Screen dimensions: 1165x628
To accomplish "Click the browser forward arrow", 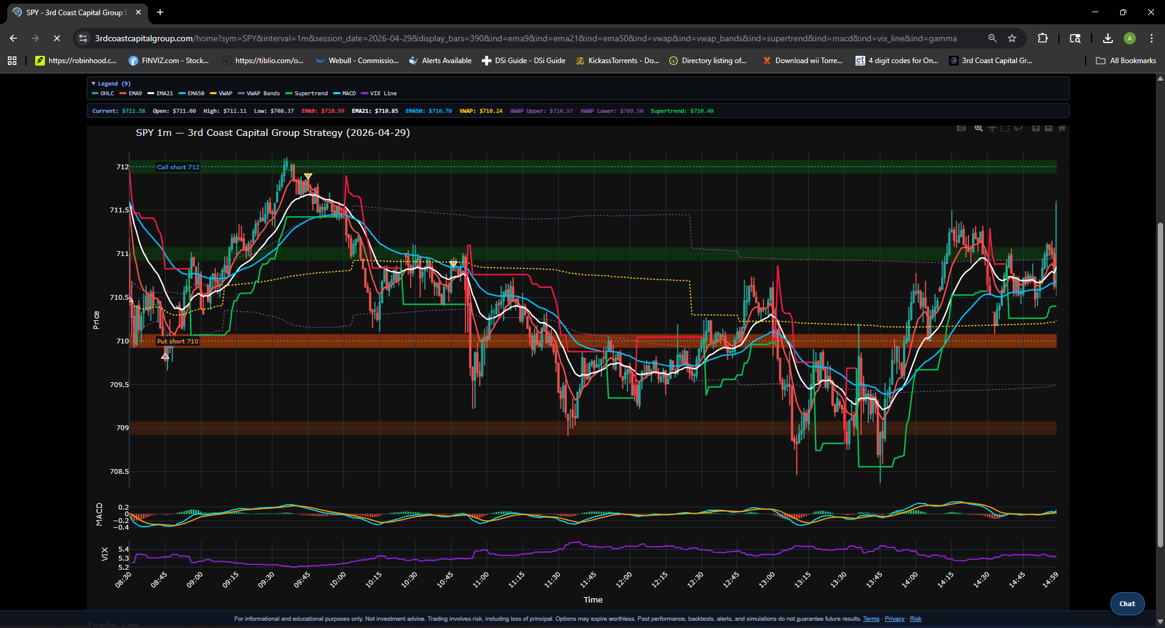I will click(x=35, y=38).
